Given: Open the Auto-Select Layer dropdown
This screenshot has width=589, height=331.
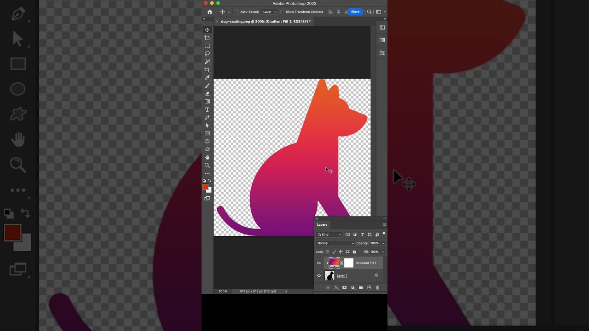Looking at the screenshot, I should 269,12.
